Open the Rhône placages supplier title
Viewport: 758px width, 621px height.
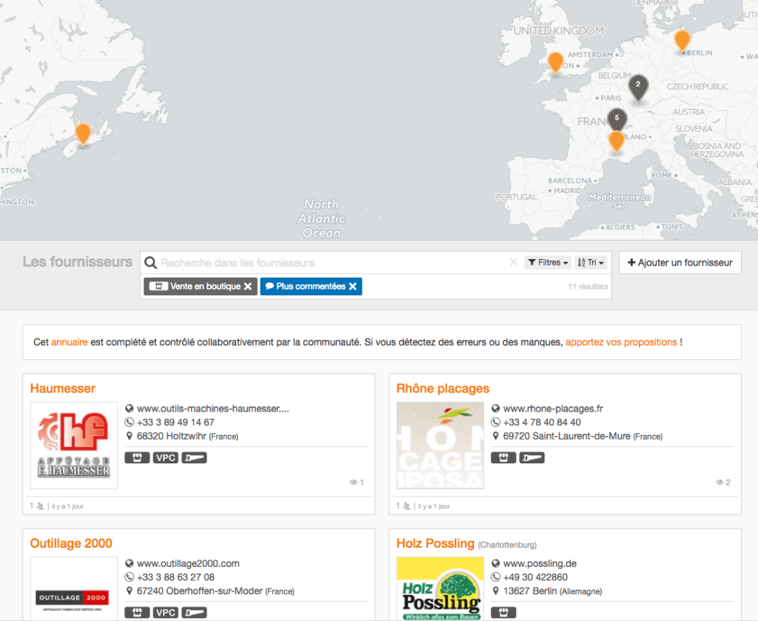443,389
